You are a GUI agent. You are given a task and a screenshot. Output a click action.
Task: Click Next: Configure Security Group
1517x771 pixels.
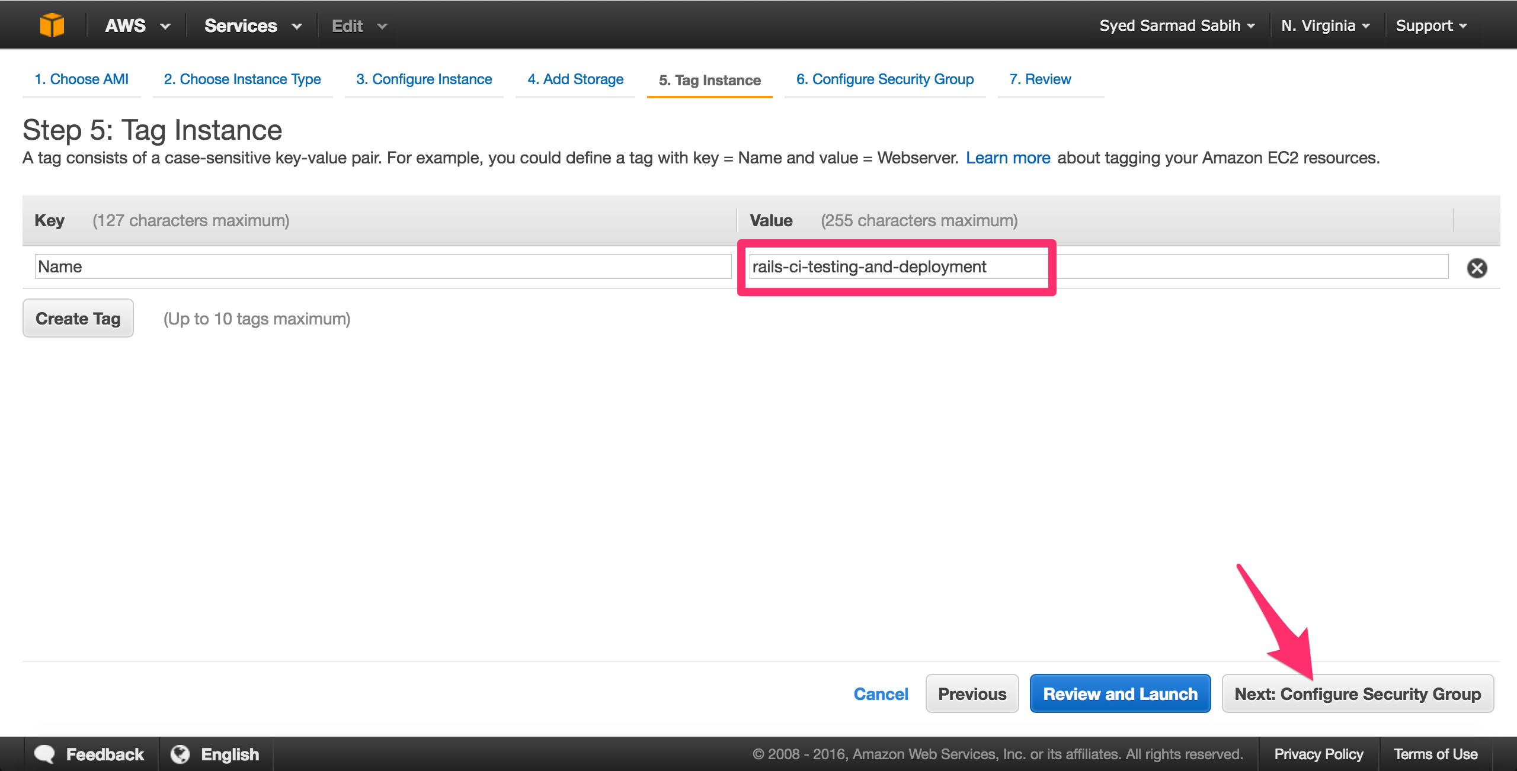(x=1358, y=694)
